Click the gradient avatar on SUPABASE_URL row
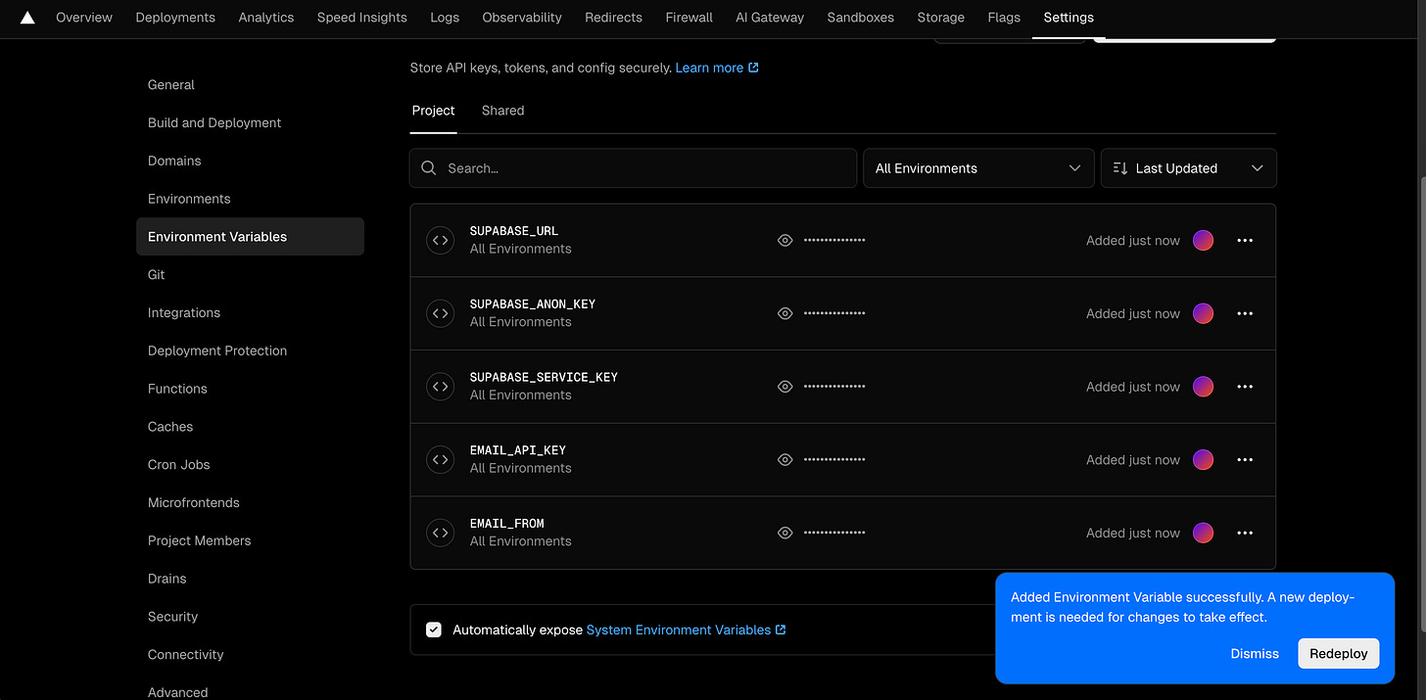 (1203, 240)
